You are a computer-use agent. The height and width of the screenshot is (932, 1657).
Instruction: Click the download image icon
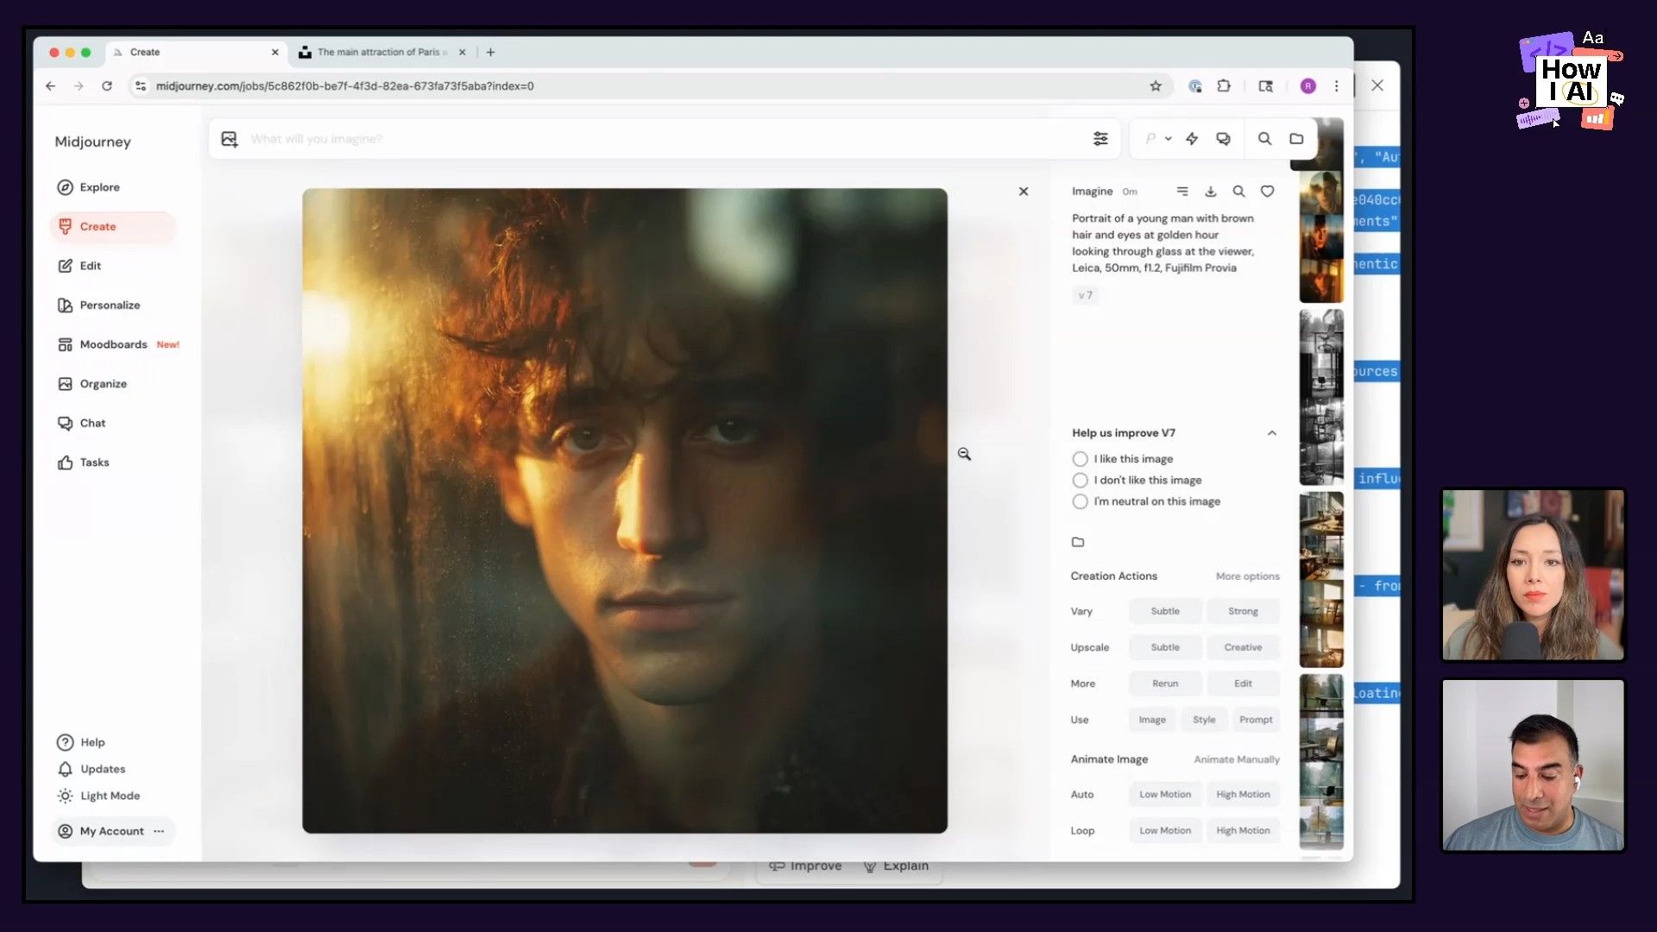1211,192
